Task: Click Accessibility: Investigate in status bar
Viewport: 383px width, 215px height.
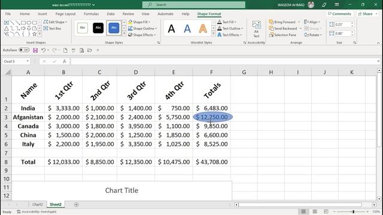Action: 37,212
